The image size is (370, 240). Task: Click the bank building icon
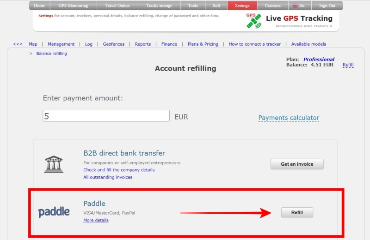click(x=54, y=164)
